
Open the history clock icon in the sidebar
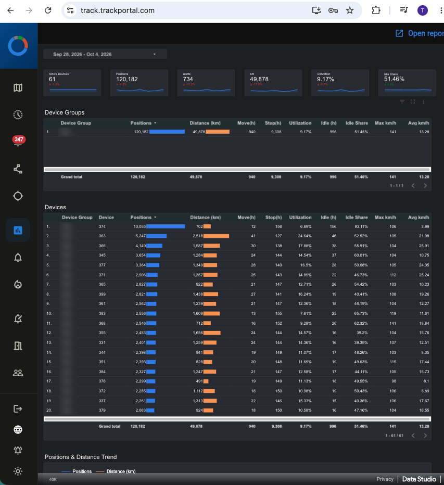click(18, 115)
